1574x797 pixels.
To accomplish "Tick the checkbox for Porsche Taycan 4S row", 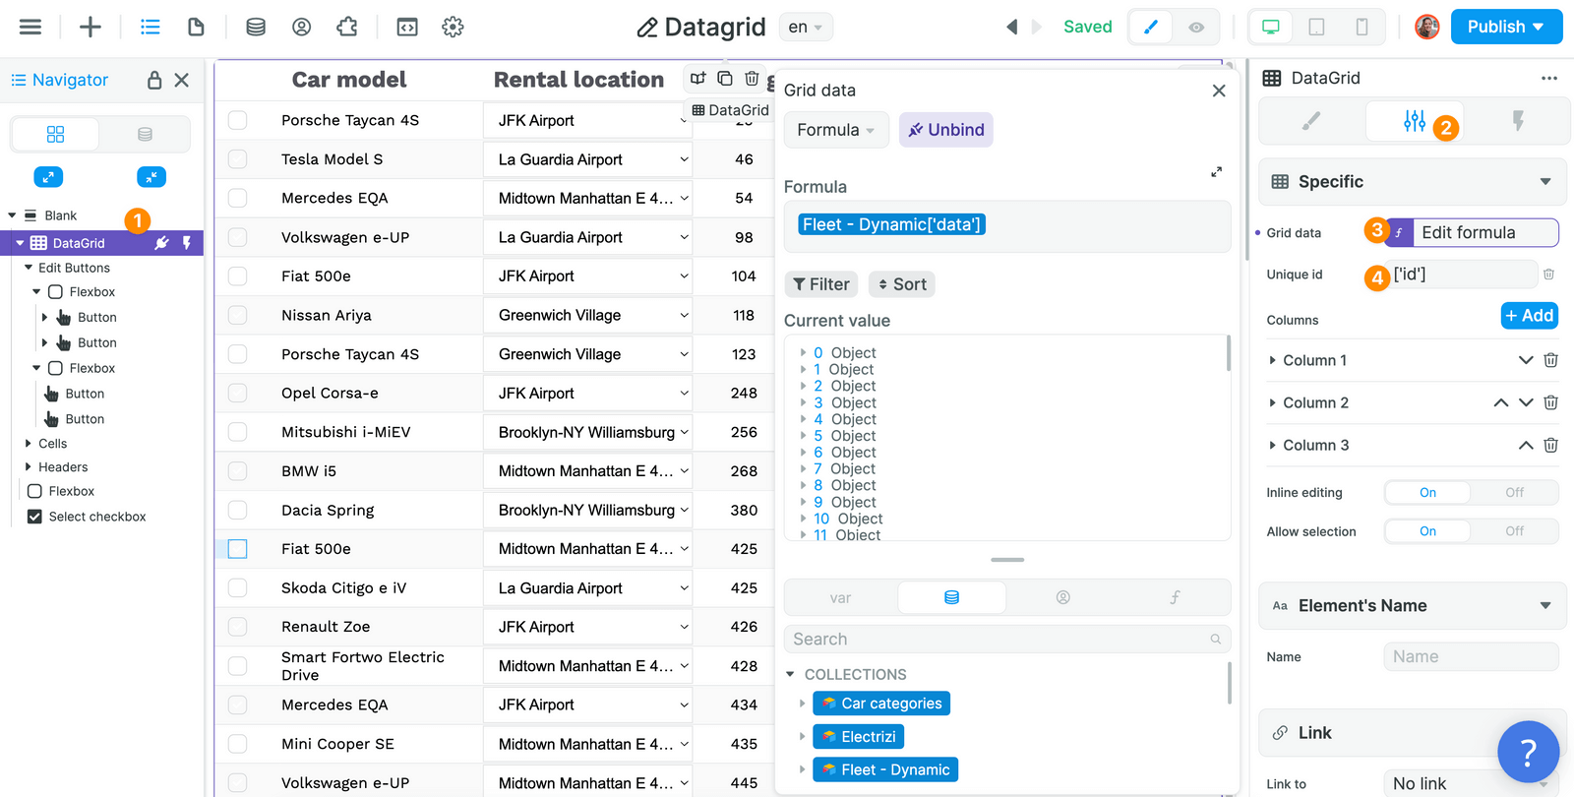I will tap(238, 120).
